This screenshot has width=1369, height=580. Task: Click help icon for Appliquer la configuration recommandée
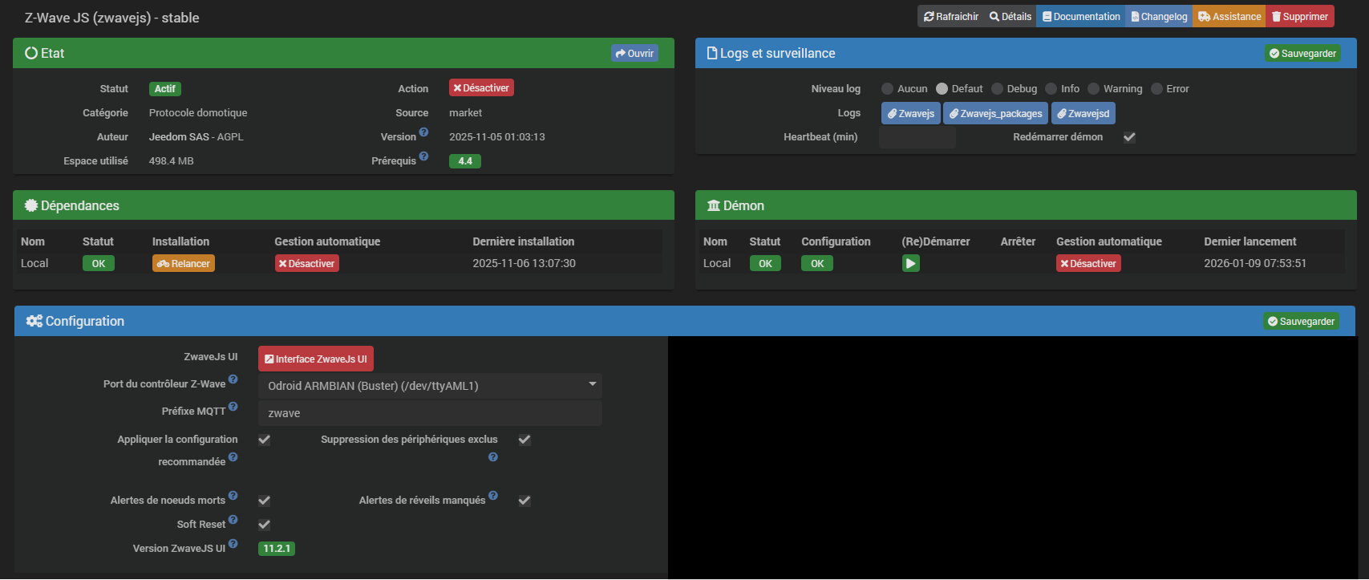[x=233, y=457]
